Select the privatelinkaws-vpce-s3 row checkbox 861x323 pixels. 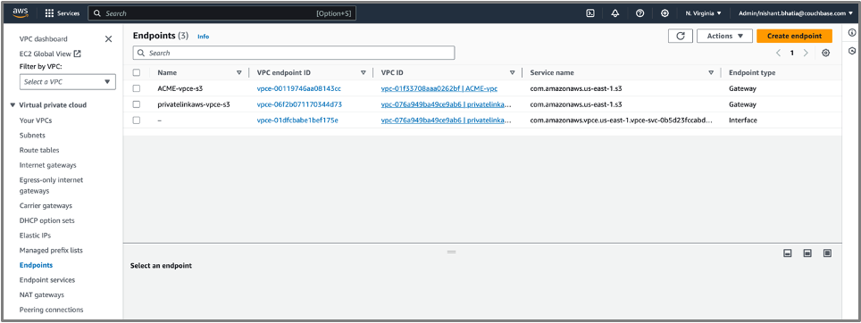pyautogui.click(x=136, y=104)
